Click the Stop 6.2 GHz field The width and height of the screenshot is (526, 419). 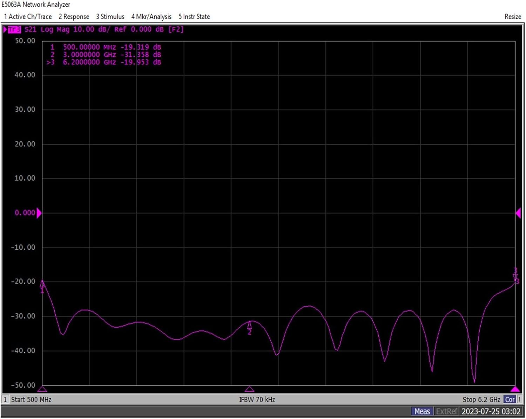click(481, 399)
